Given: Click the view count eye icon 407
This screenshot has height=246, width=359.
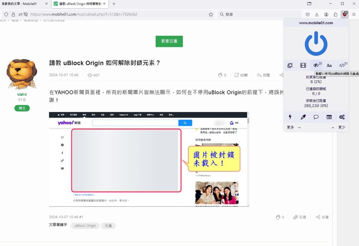Looking at the screenshot, I should (90, 75).
